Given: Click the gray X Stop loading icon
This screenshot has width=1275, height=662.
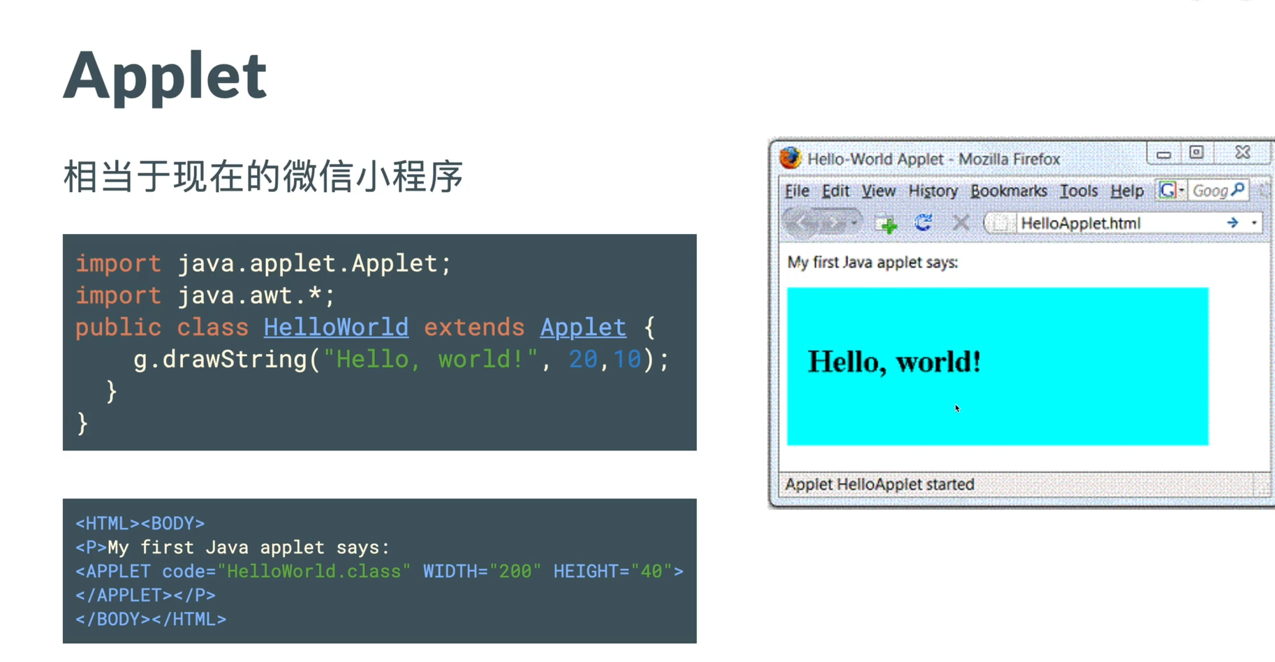Looking at the screenshot, I should 961,223.
